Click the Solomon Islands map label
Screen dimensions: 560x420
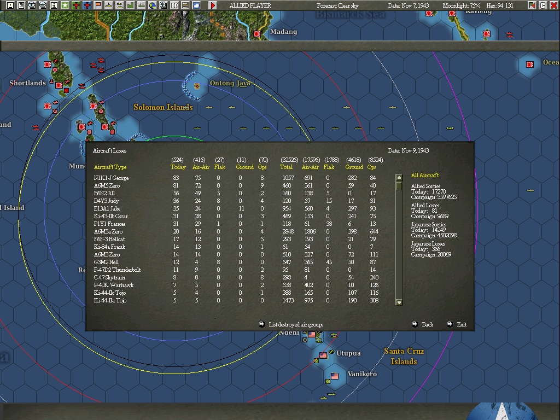tap(163, 107)
